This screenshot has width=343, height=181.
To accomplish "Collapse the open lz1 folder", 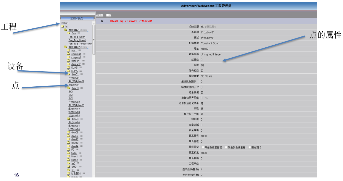I will pos(68,170).
